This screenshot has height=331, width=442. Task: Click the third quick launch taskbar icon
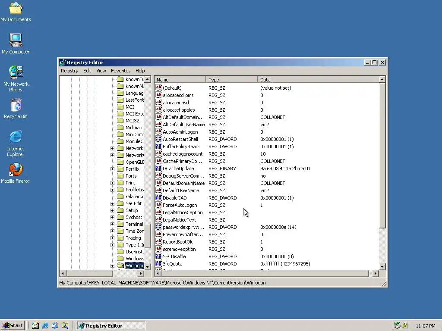click(55, 326)
